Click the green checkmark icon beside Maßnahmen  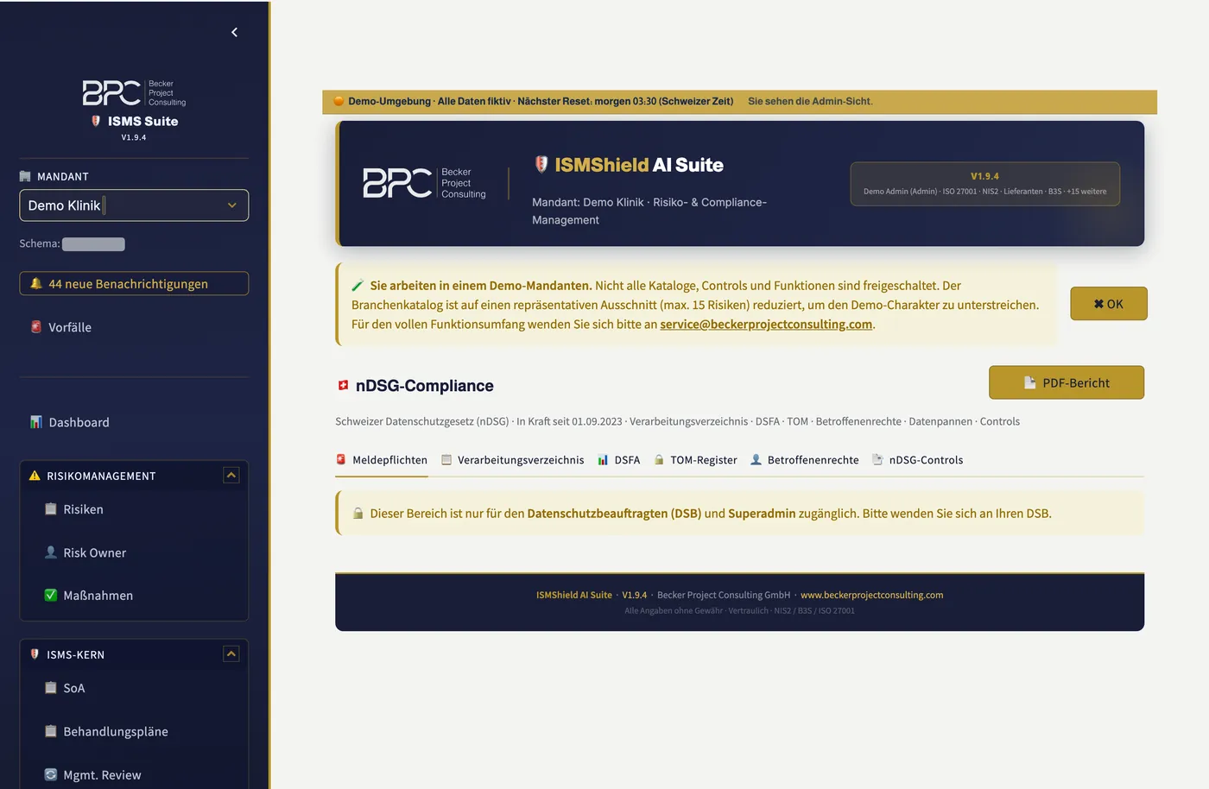click(51, 595)
